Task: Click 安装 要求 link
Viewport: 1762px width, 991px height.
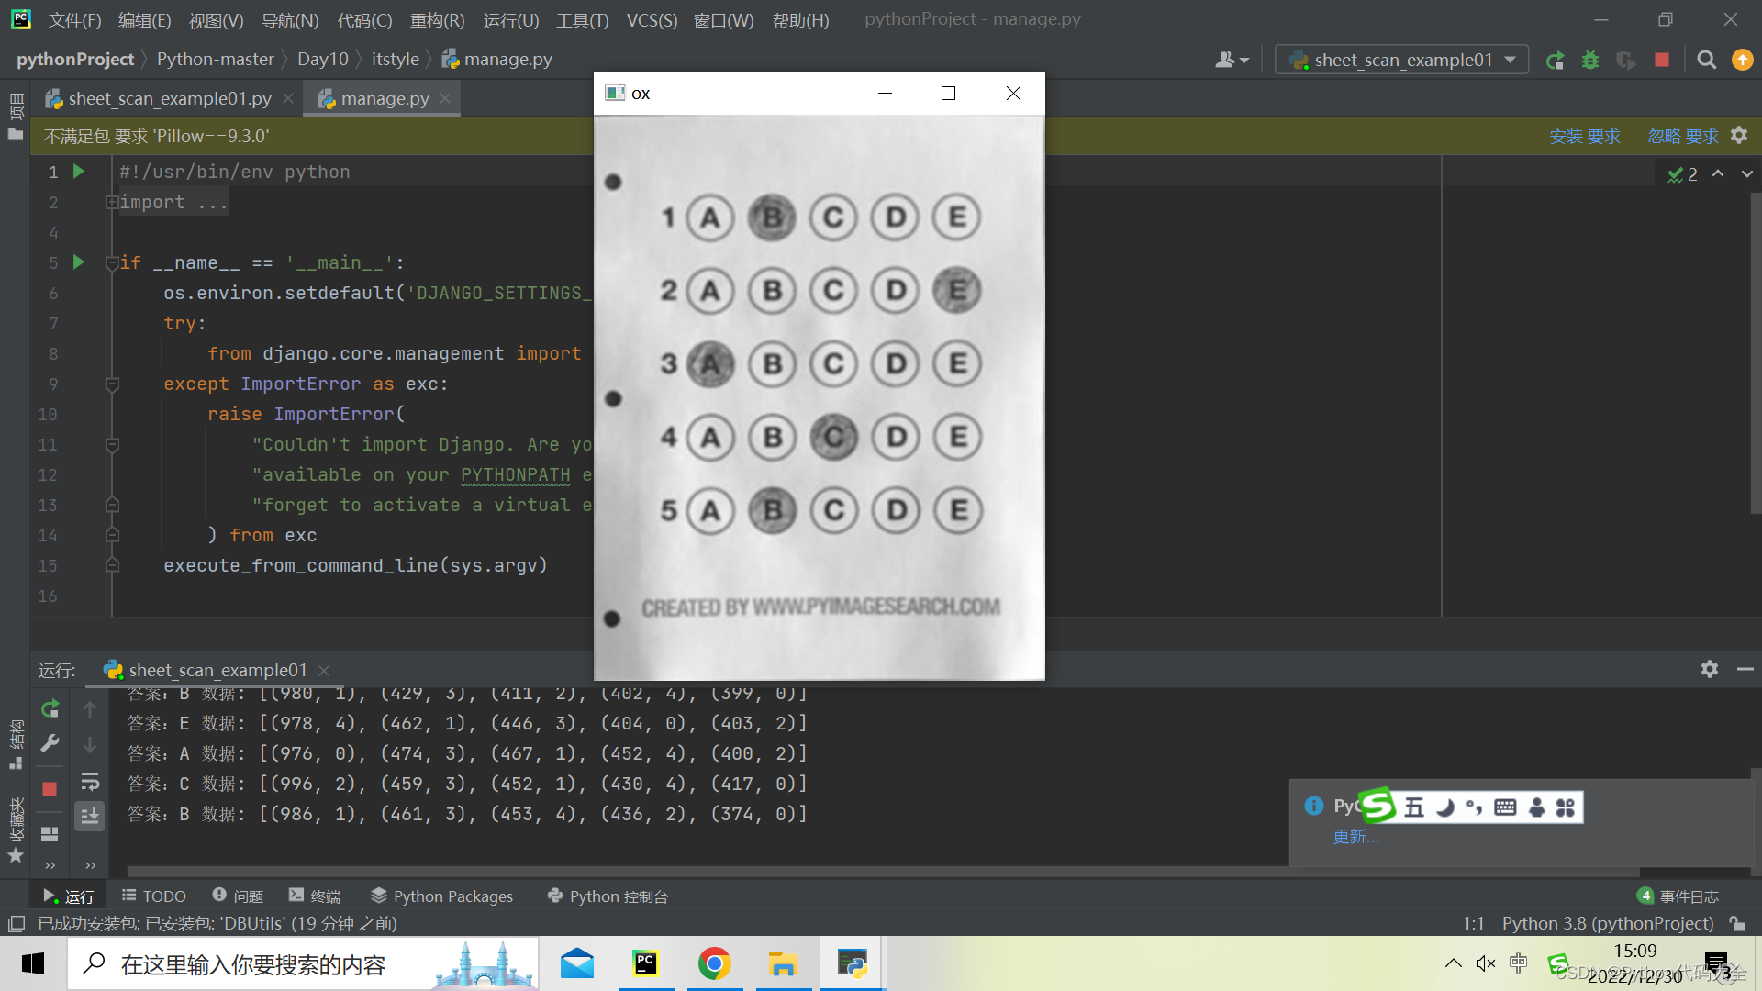Action: [x=1584, y=137]
